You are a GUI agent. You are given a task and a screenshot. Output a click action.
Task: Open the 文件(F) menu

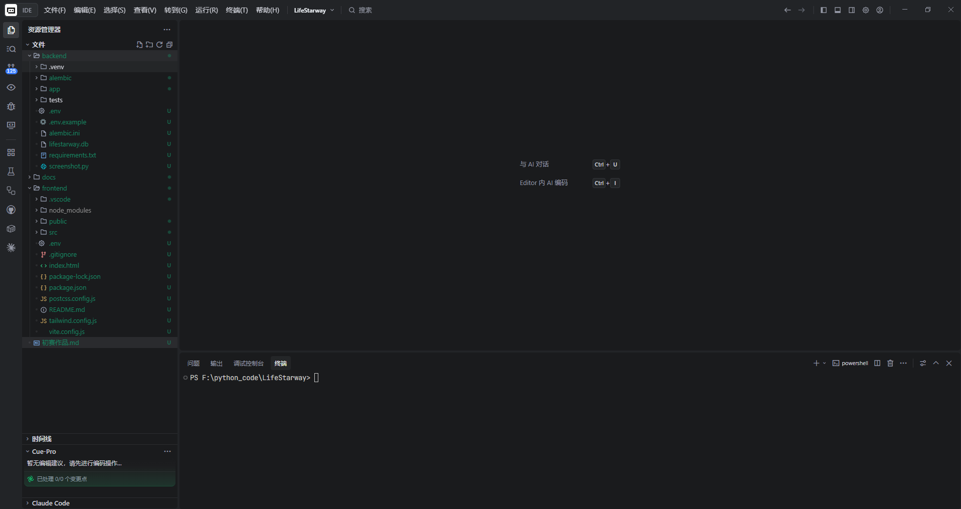pyautogui.click(x=55, y=10)
